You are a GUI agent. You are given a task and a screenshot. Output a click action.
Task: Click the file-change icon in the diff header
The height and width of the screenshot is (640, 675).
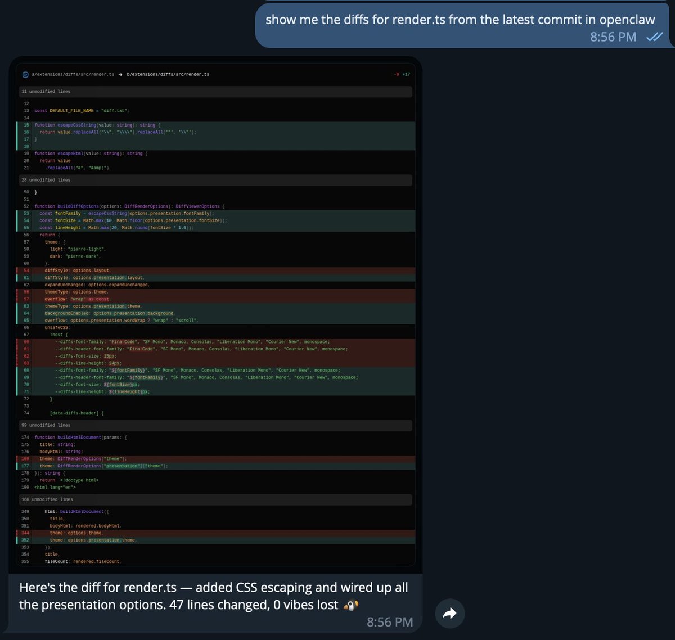coord(25,74)
